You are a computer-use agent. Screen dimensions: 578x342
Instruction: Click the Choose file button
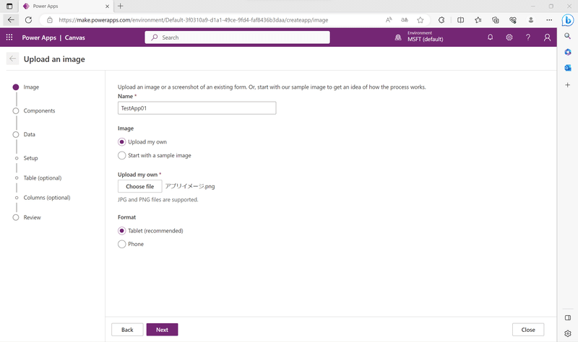click(x=139, y=186)
